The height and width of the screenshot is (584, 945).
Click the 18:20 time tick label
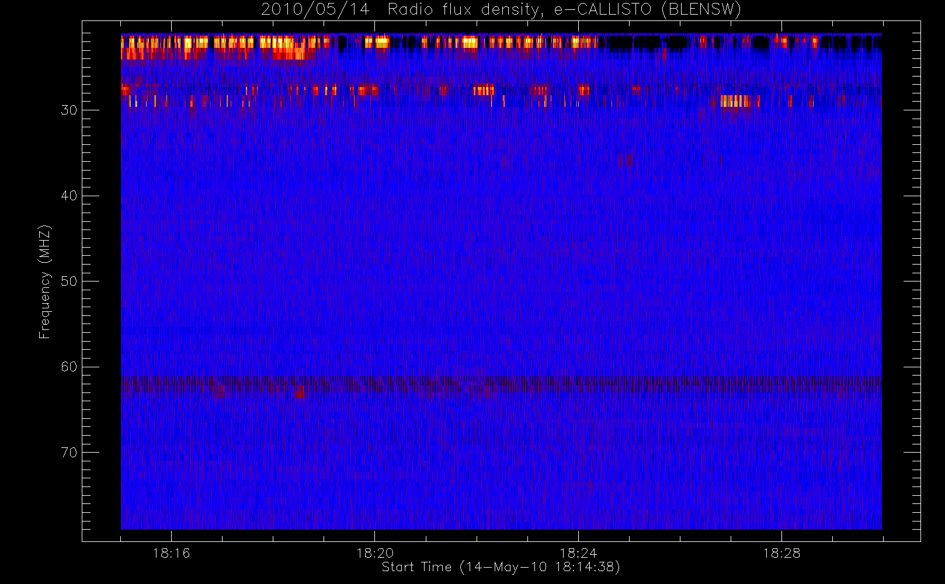(375, 553)
